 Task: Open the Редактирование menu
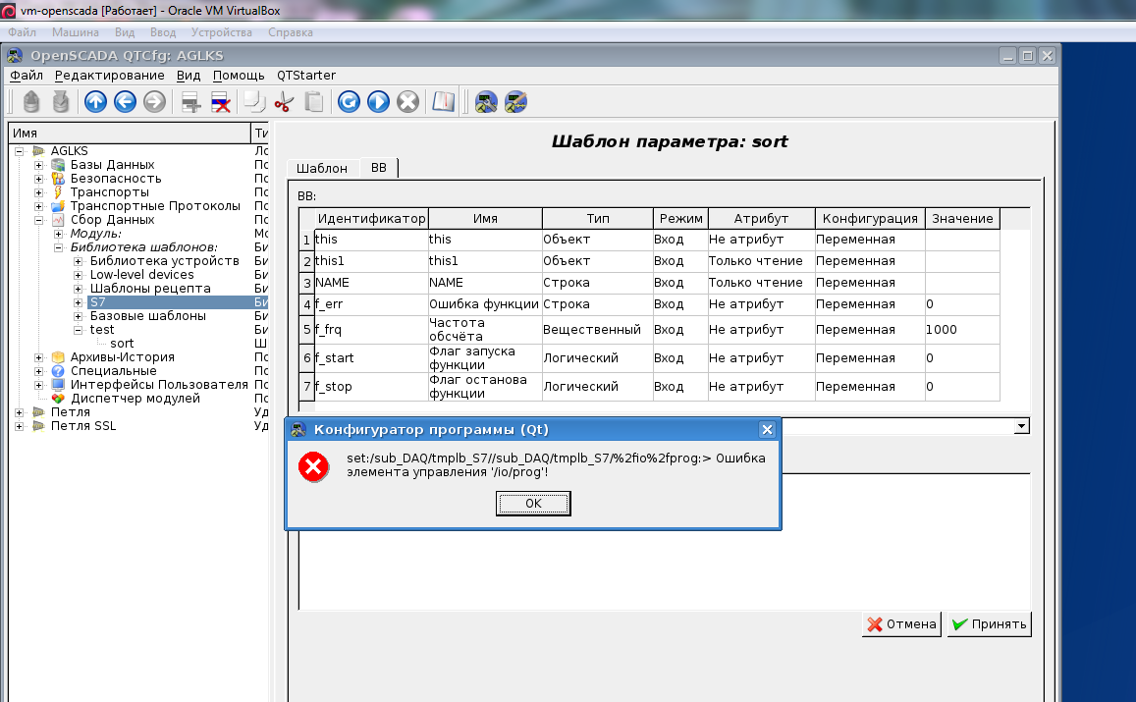[x=109, y=76]
